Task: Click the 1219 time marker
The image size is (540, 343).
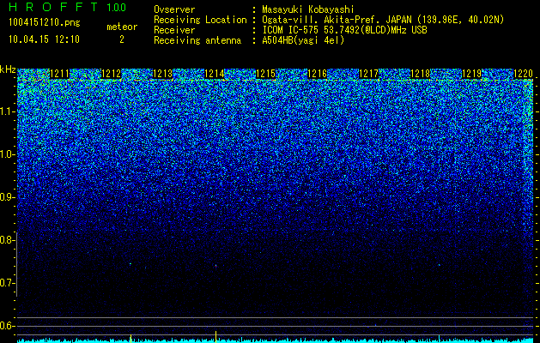Action: (x=471, y=73)
